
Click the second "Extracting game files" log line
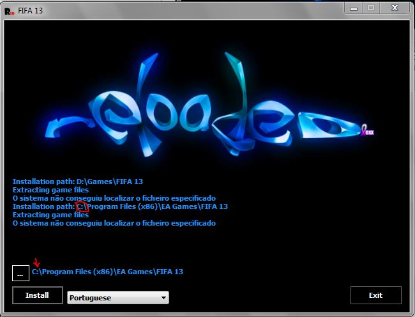pos(50,215)
